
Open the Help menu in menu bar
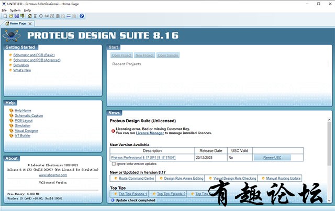(27, 10)
